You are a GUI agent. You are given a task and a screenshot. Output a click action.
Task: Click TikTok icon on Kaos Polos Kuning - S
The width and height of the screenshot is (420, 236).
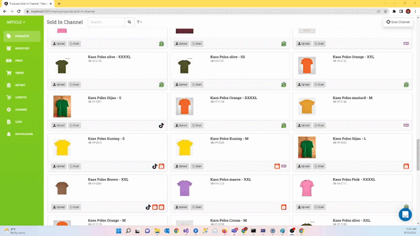155,166
